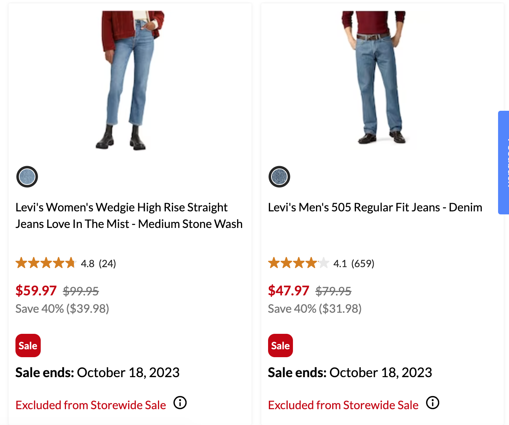This screenshot has width=509, height=425.
Task: Click the info icon beside women's jeans exclusion notice
Action: point(180,403)
